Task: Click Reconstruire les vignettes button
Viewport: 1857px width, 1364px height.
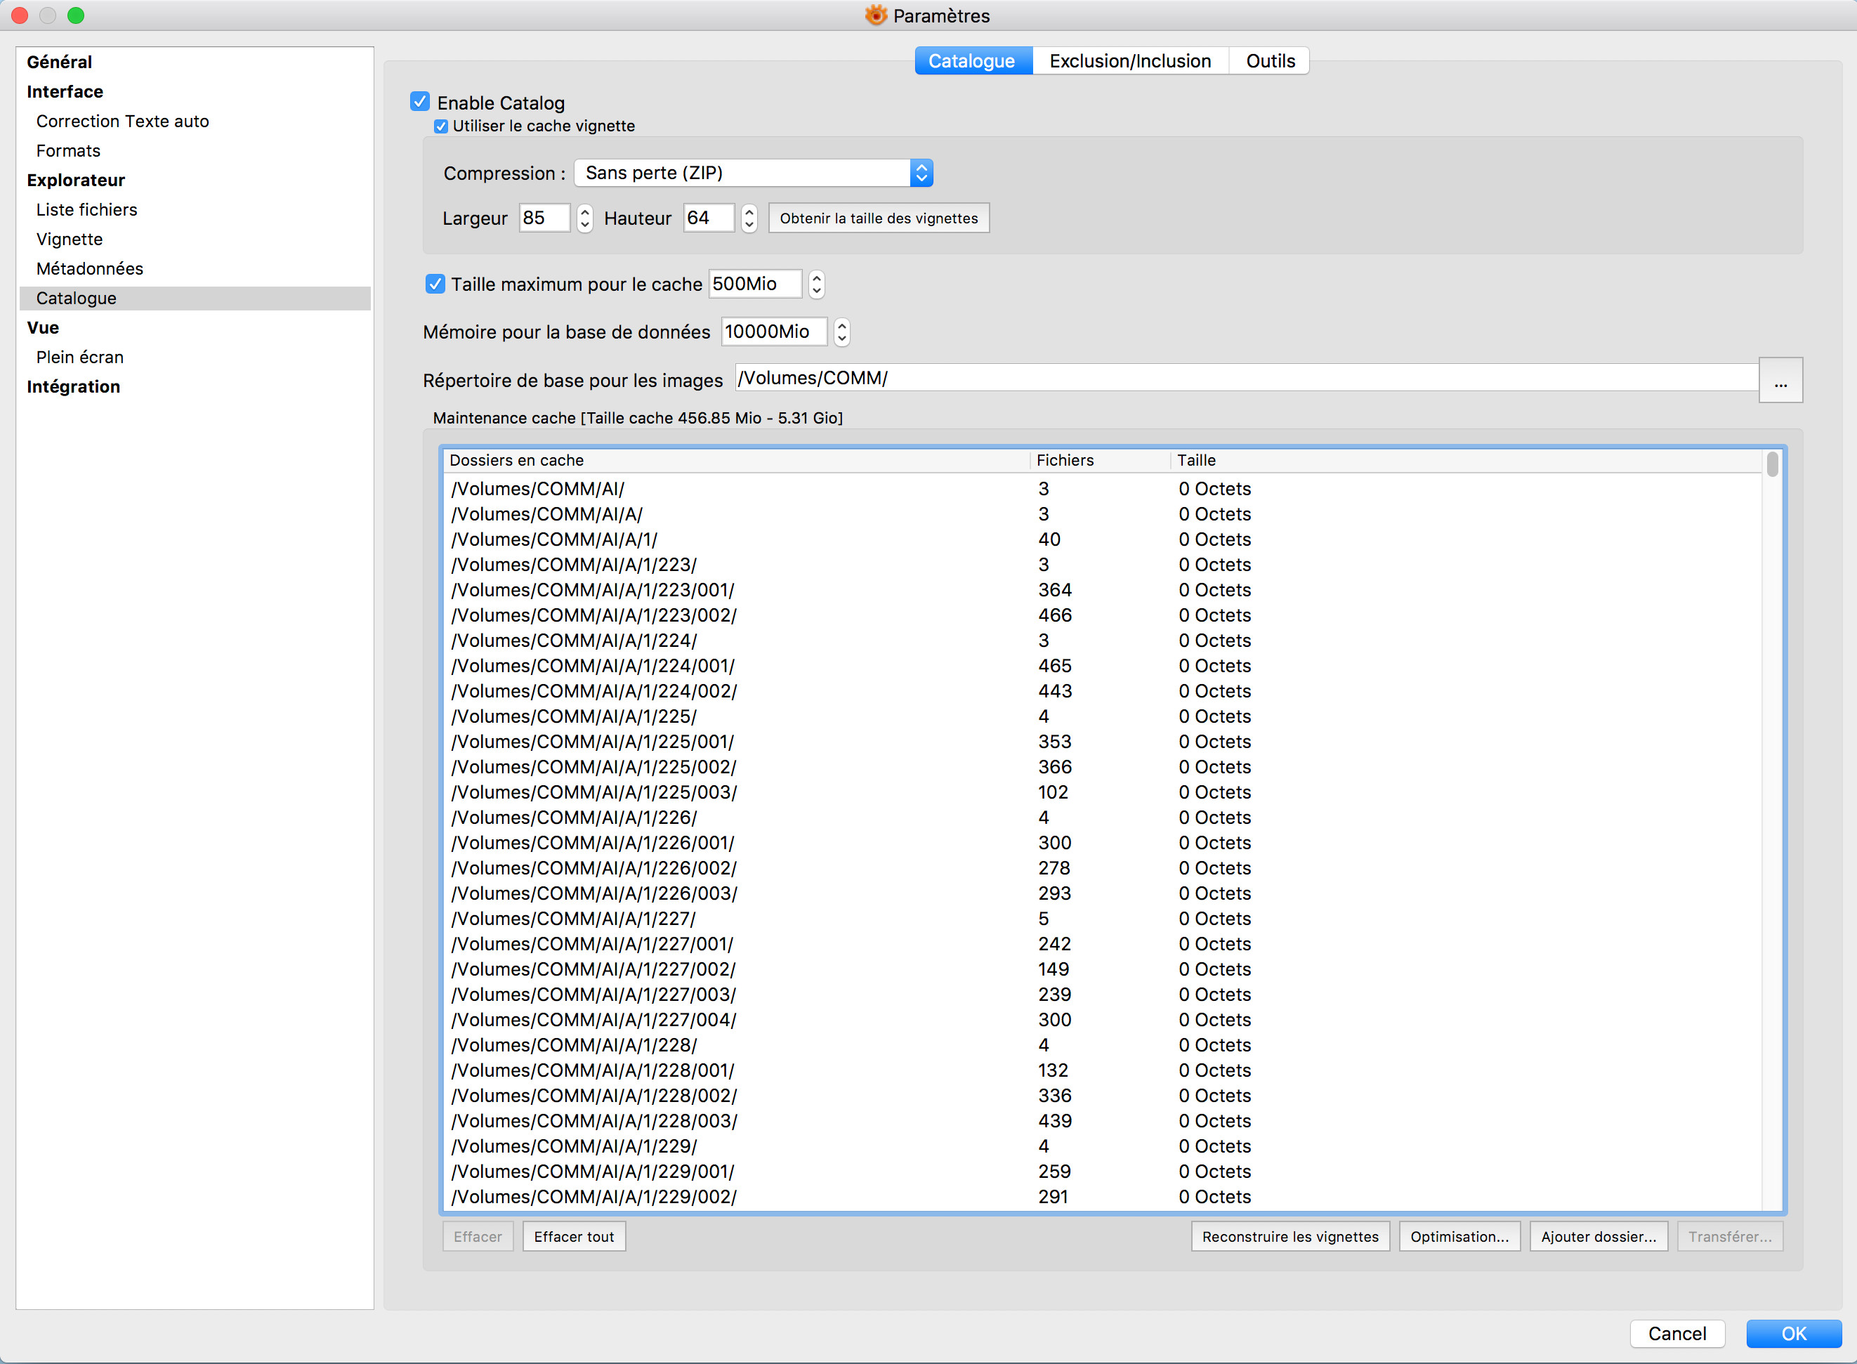Action: click(x=1290, y=1236)
